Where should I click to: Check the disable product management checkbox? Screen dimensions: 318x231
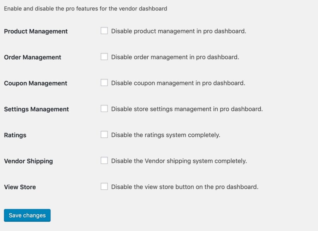[x=104, y=31]
